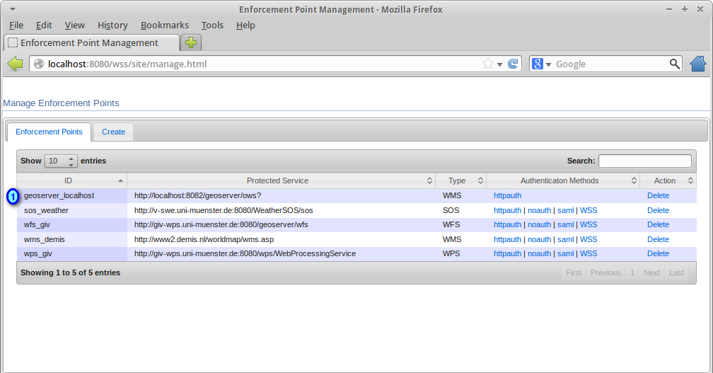The width and height of the screenshot is (713, 373).
Task: Open the Bookmarks menu
Action: coord(165,25)
